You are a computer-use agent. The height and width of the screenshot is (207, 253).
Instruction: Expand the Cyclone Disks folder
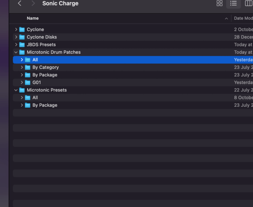click(x=16, y=37)
